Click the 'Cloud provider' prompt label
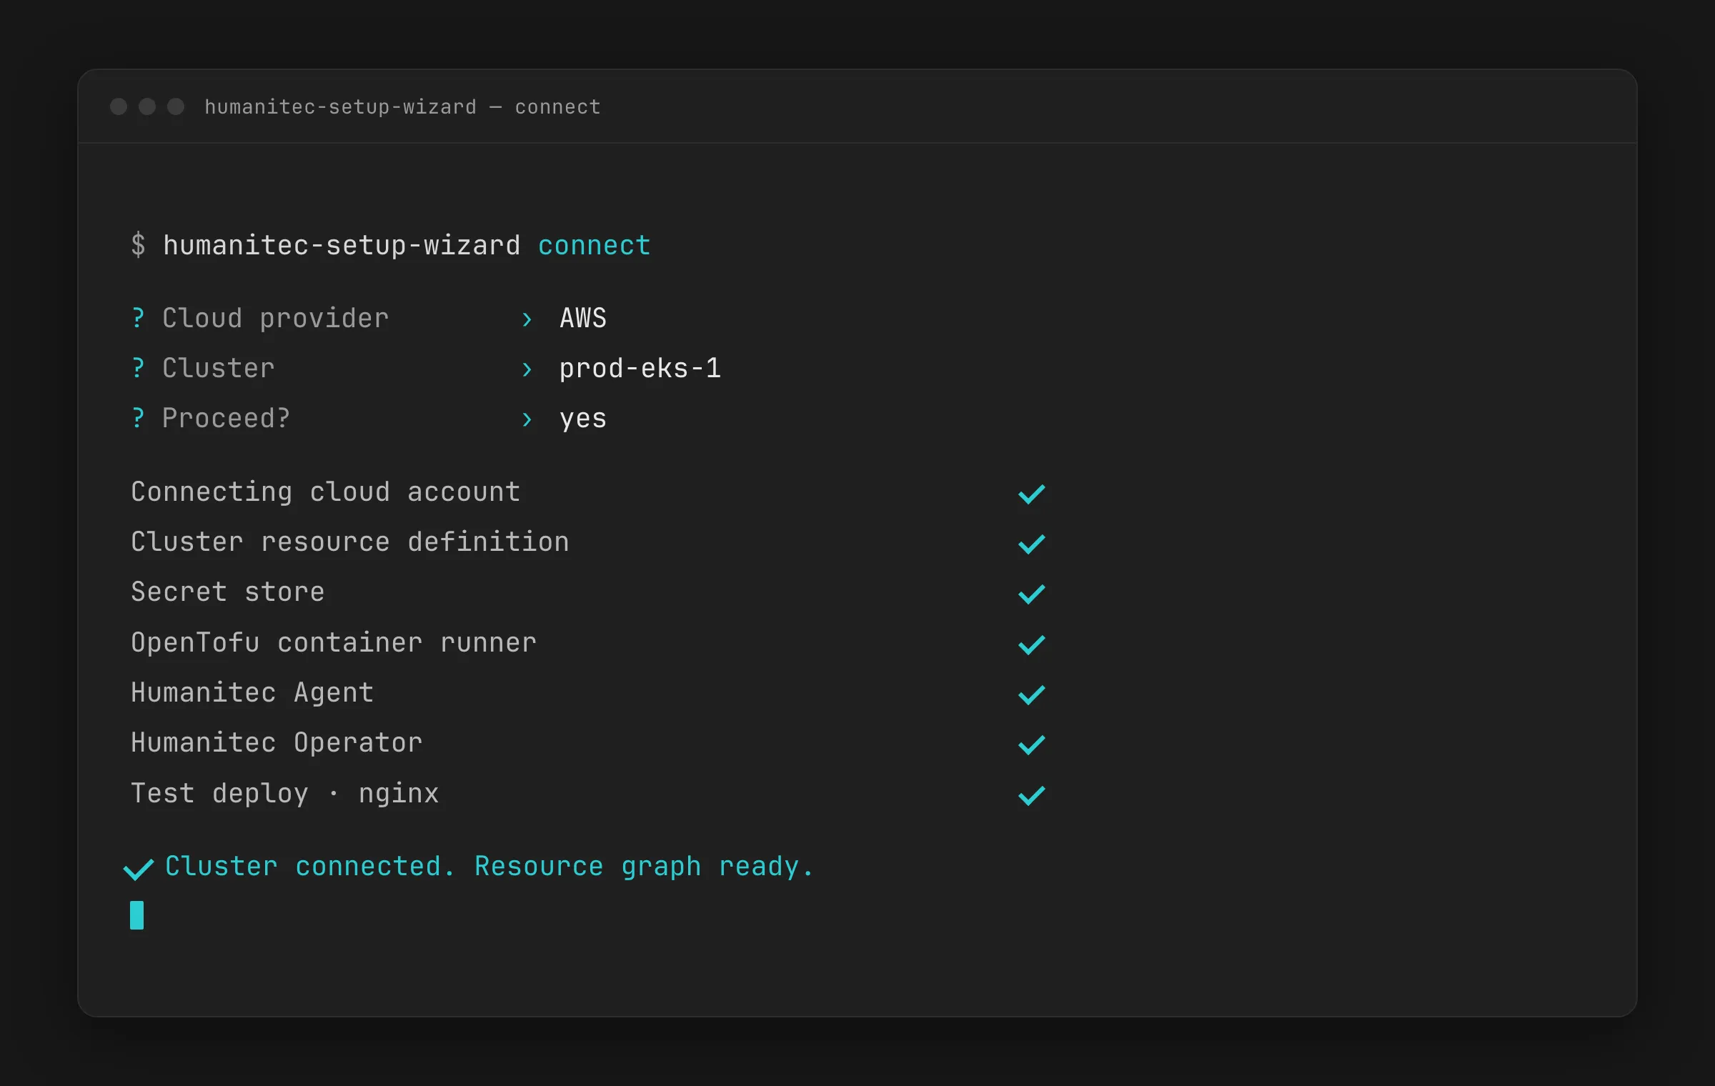This screenshot has width=1715, height=1086. click(275, 319)
